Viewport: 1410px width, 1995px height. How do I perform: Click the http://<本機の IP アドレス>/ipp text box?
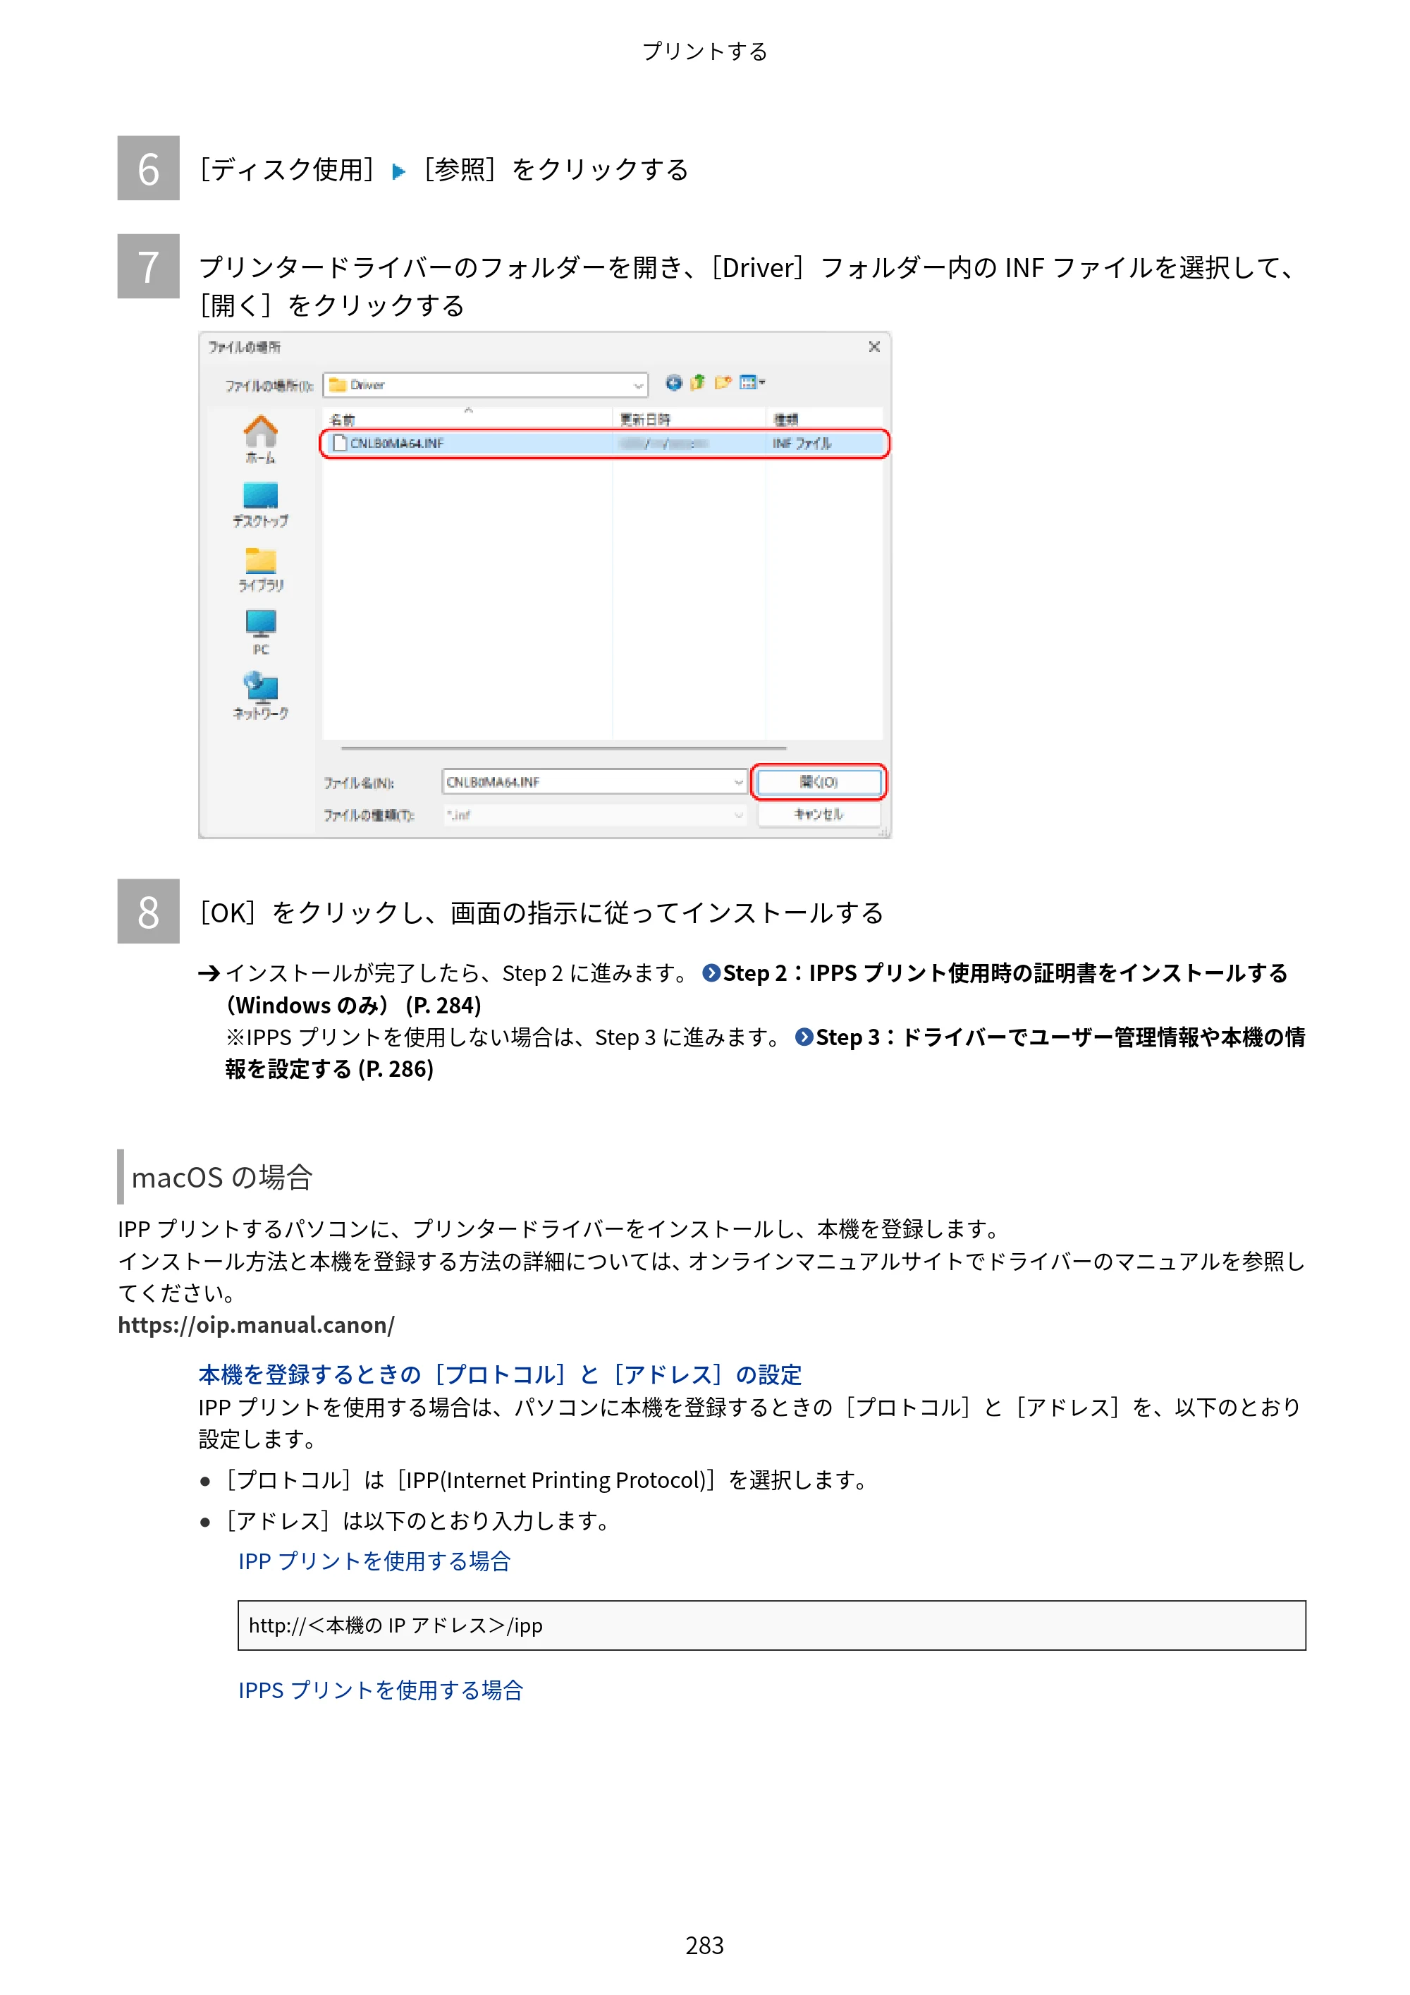[x=771, y=1625]
